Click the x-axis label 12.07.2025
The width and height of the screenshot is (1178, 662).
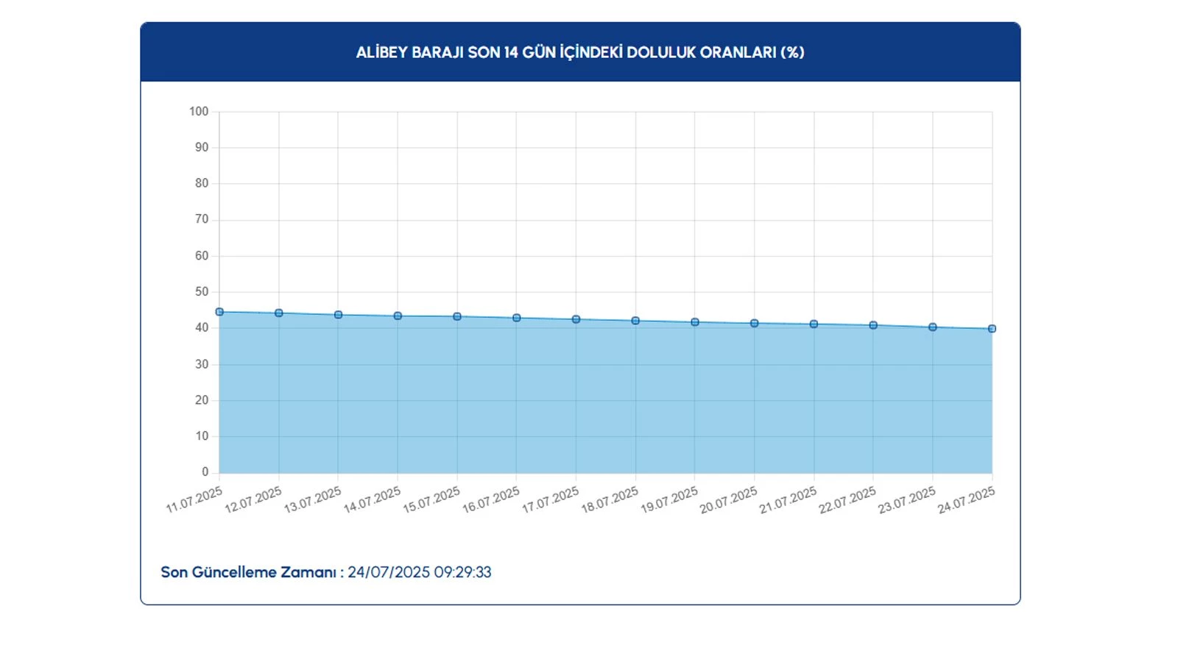[x=253, y=500]
